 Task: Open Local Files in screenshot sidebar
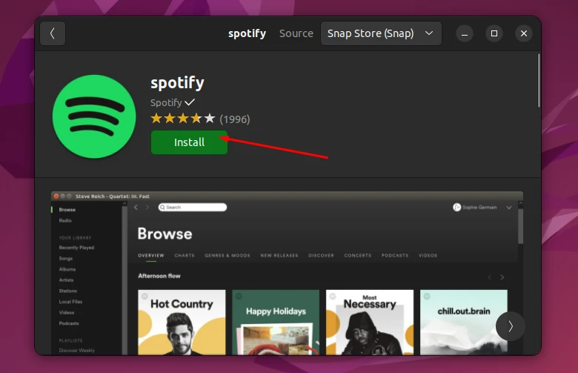click(x=70, y=301)
